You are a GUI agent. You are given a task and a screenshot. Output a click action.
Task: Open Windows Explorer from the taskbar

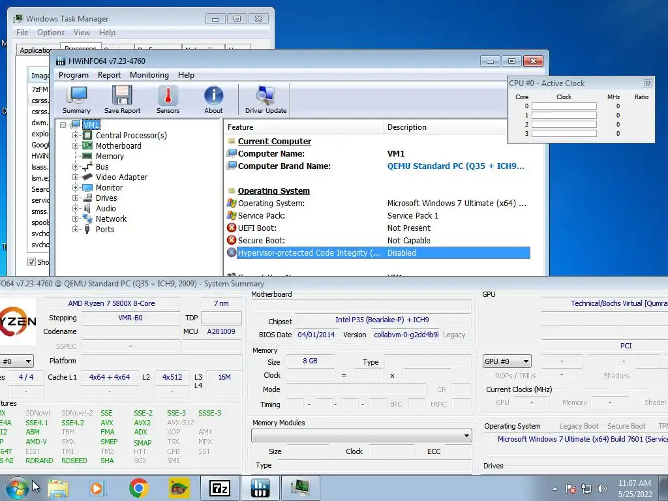pyautogui.click(x=58, y=488)
